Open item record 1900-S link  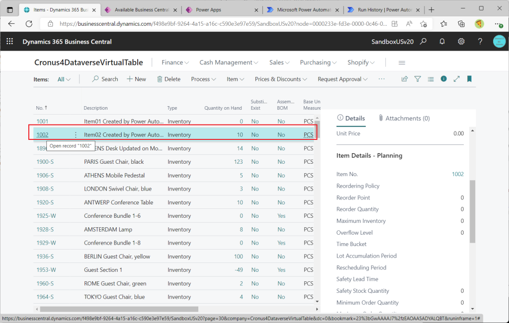[x=45, y=162]
